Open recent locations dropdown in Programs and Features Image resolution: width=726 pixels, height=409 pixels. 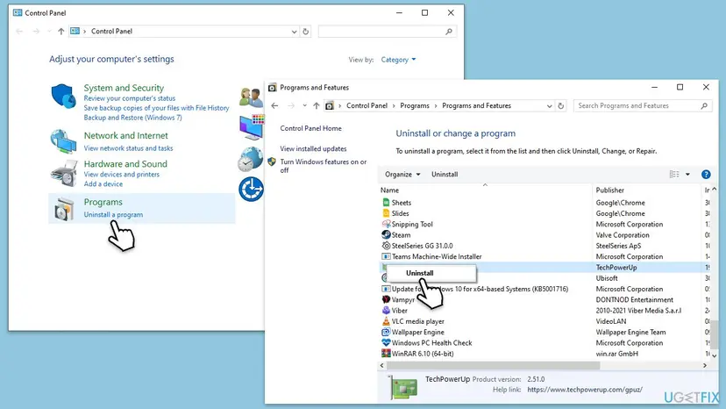pos(304,105)
